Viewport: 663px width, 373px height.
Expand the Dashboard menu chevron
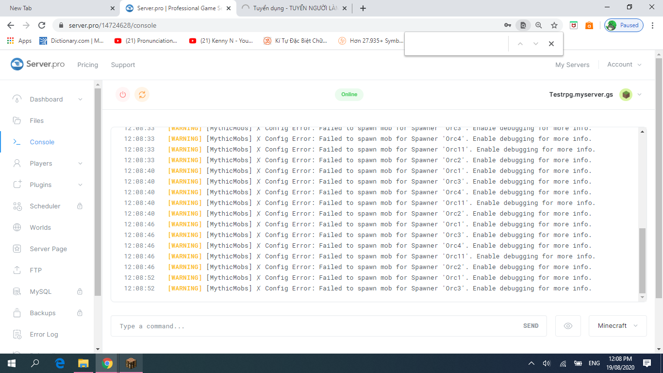pos(81,100)
